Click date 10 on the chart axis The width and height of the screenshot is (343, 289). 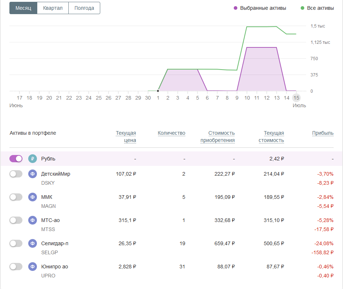click(x=247, y=98)
